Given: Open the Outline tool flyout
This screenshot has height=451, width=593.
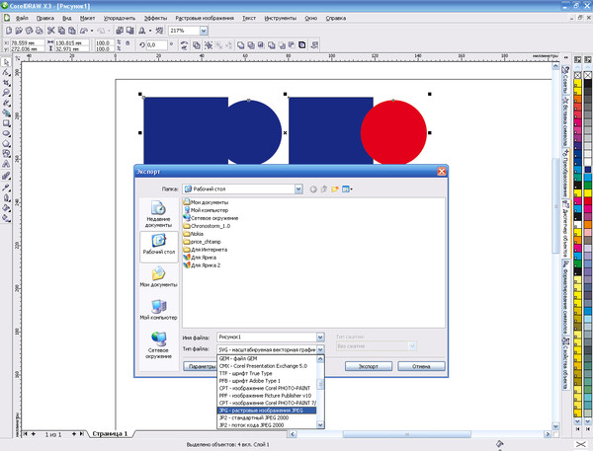Looking at the screenshot, I should coord(6,197).
